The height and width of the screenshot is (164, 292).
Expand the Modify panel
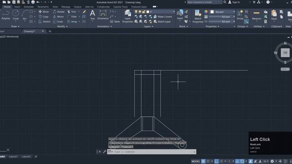(x=63, y=26)
